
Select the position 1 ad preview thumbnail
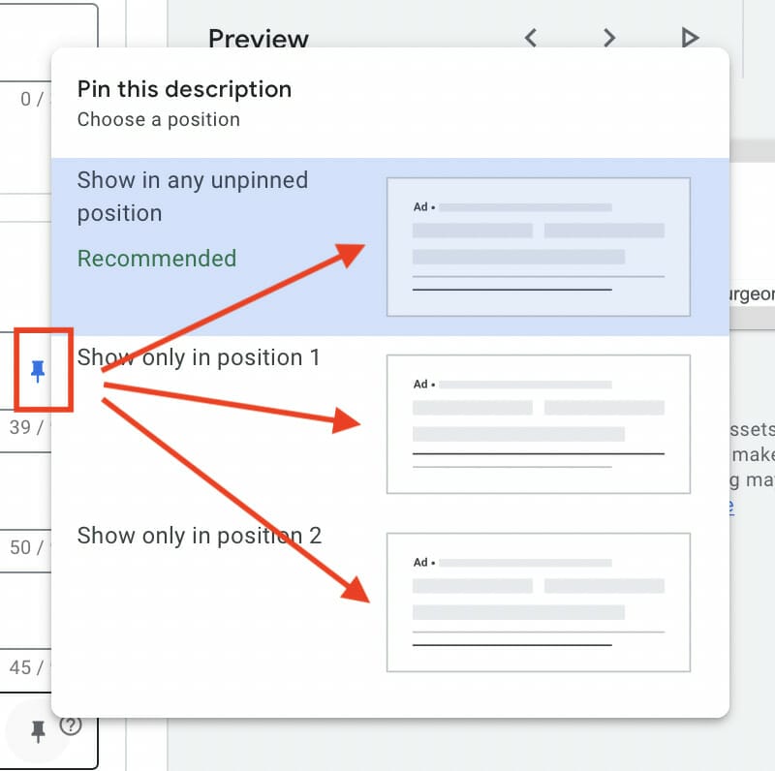click(538, 423)
